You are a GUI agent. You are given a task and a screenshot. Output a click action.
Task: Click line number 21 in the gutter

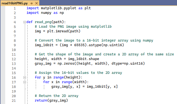click(14, 100)
